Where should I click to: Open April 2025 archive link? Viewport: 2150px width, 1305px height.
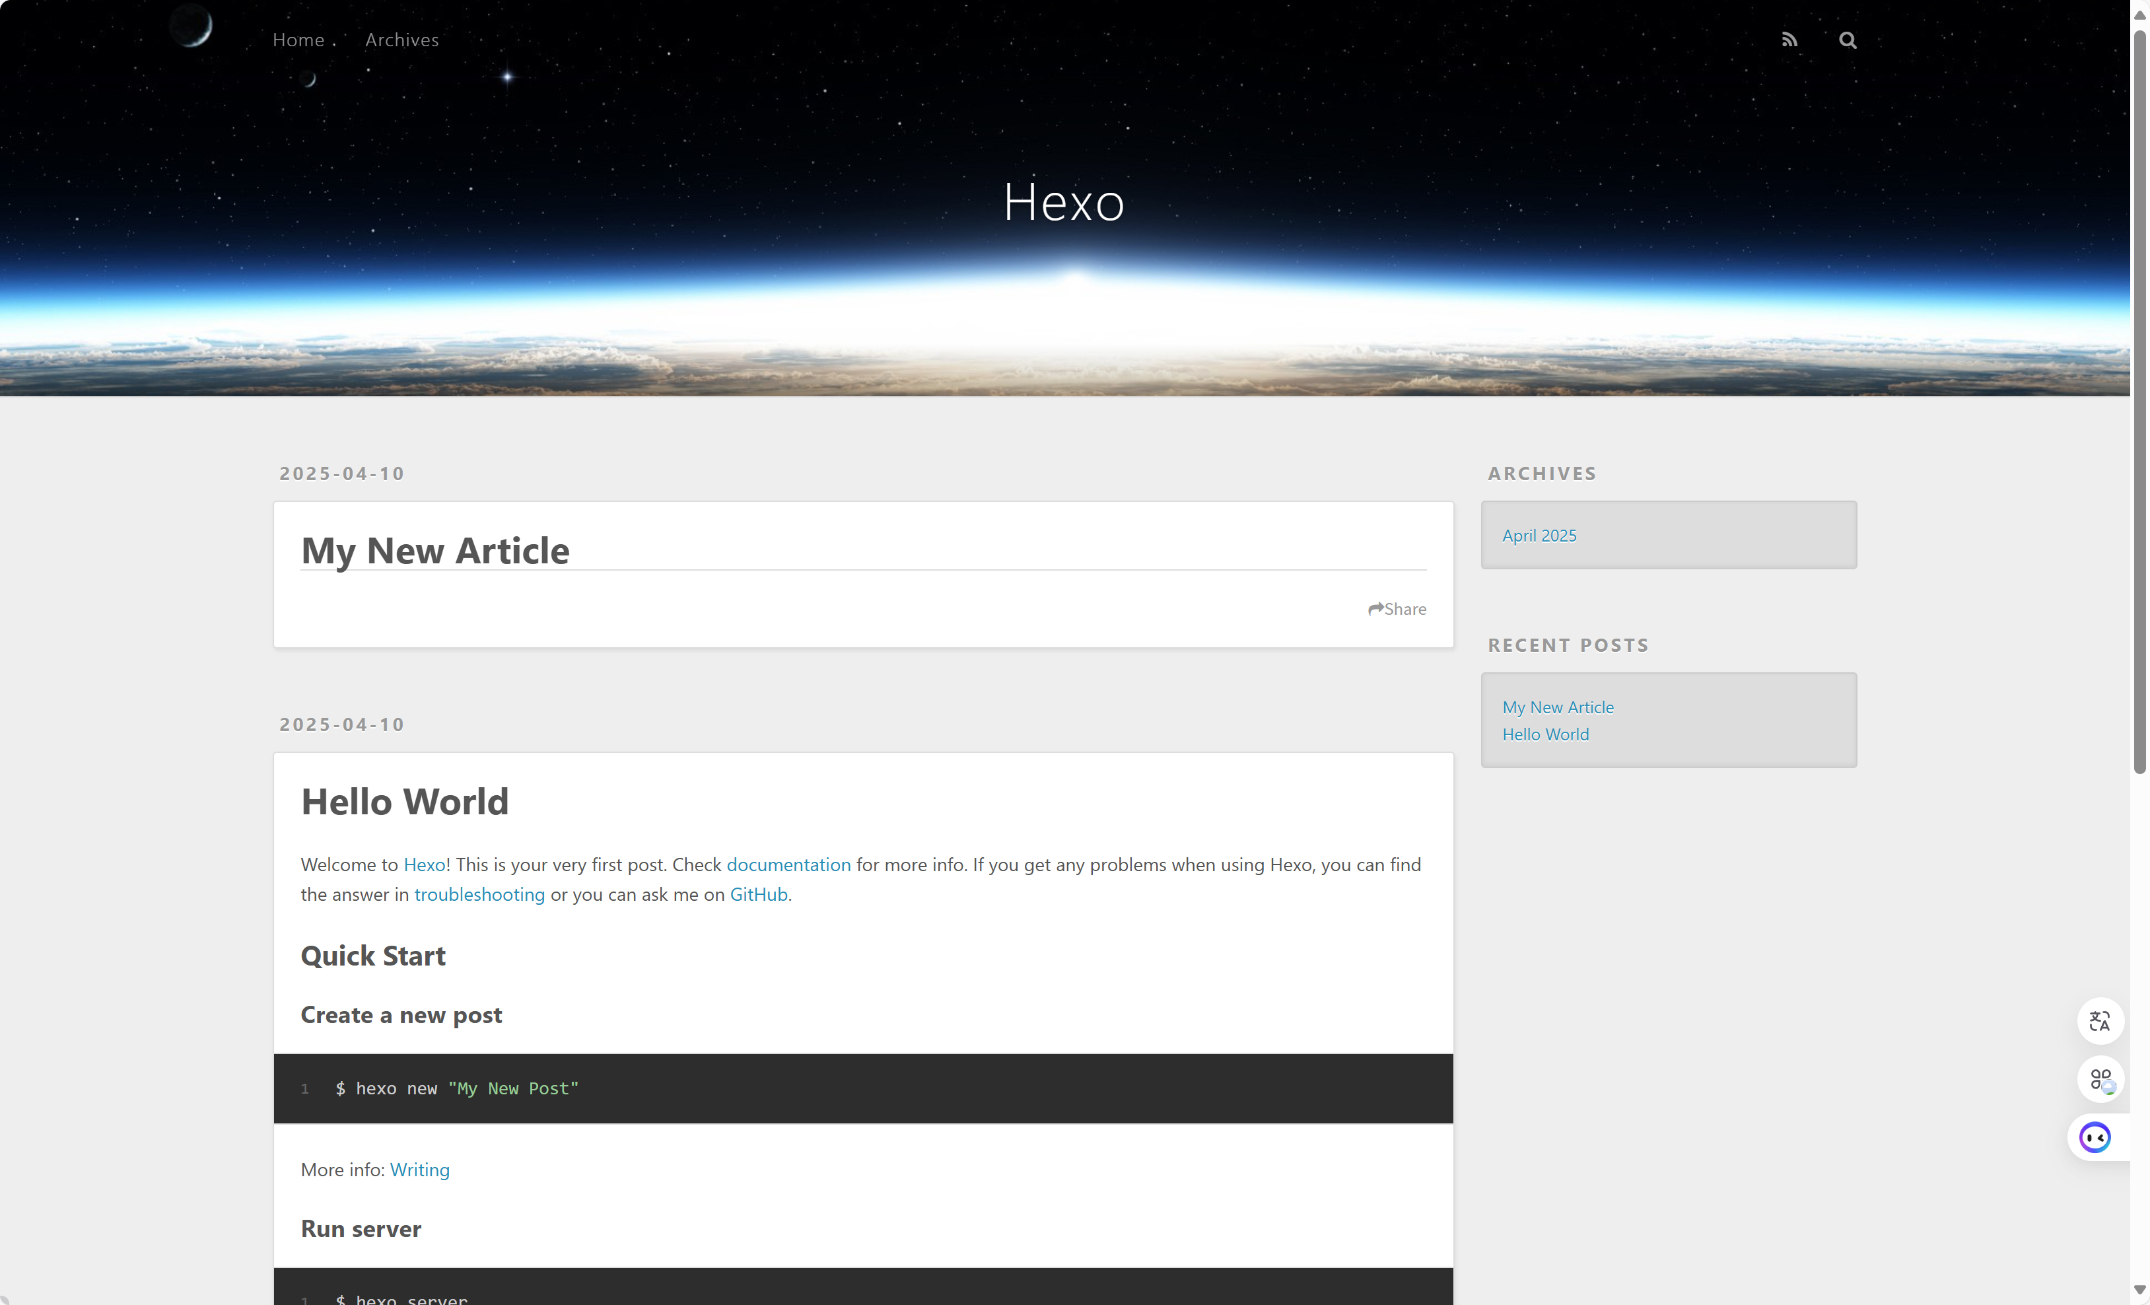point(1539,535)
